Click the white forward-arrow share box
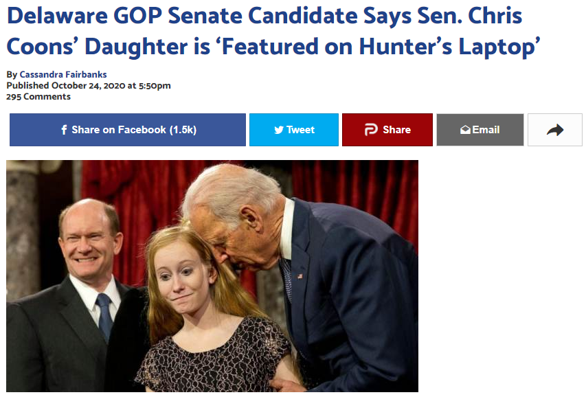 pyautogui.click(x=554, y=130)
